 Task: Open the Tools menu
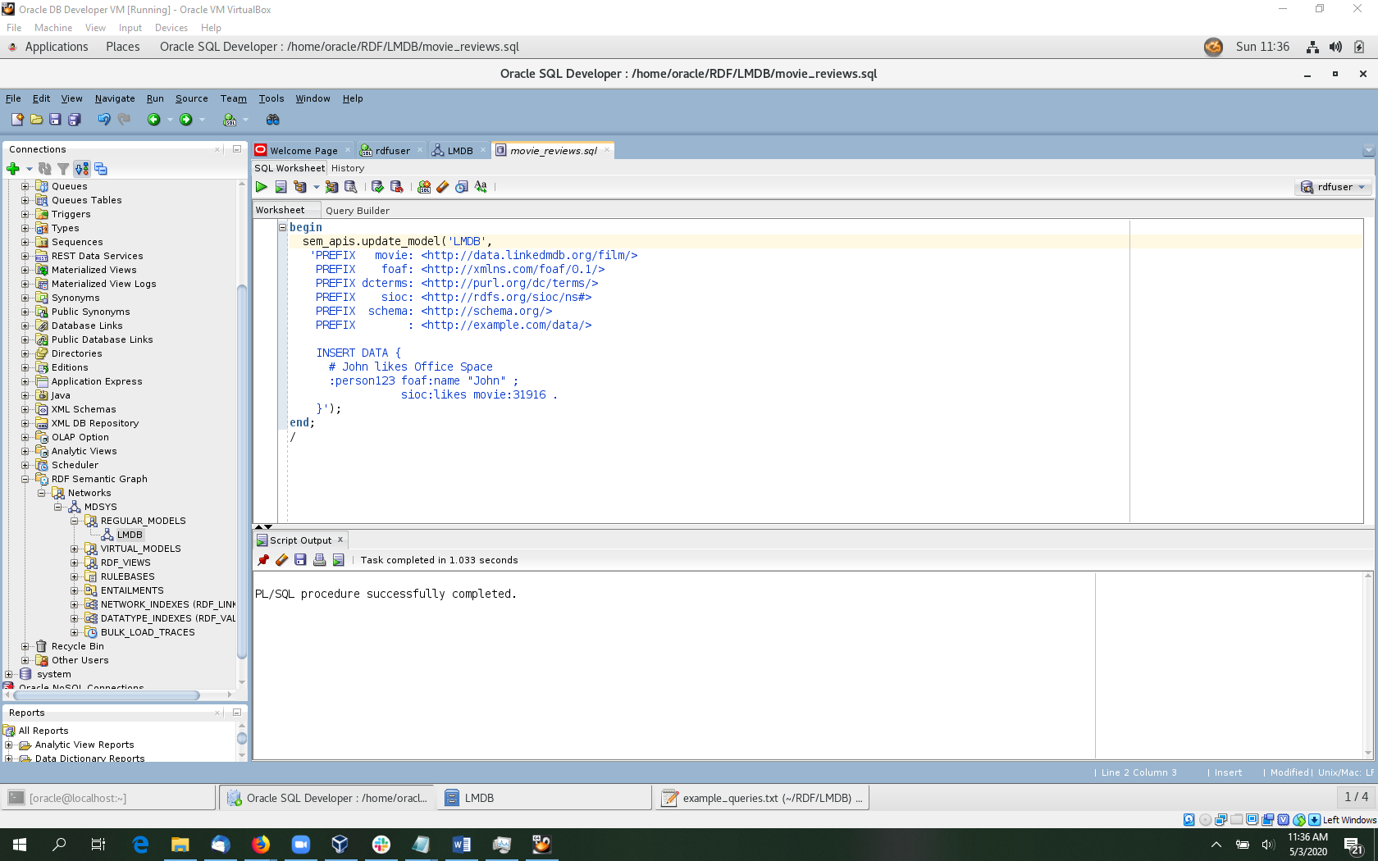click(x=271, y=98)
